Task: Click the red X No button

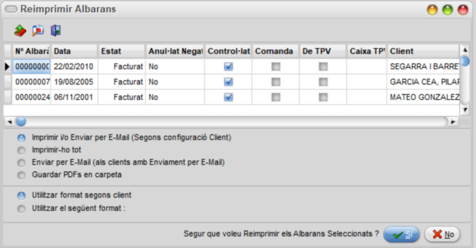Action: coord(442,234)
